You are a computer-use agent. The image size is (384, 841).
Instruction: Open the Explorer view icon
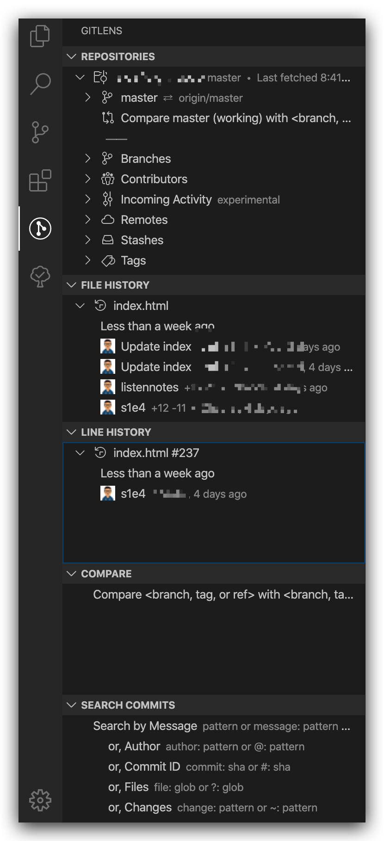(40, 36)
